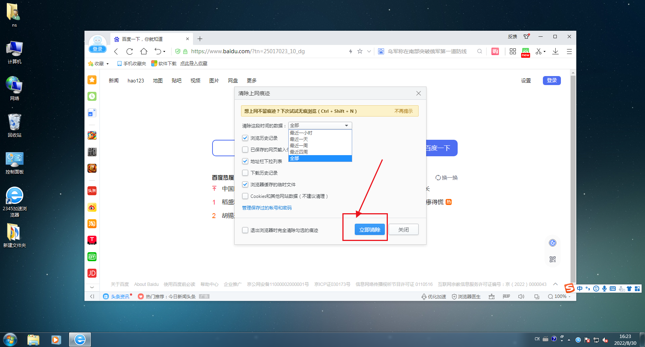Click the lightning speed mode icon
Screen dimensions: 645x347
click(351, 51)
